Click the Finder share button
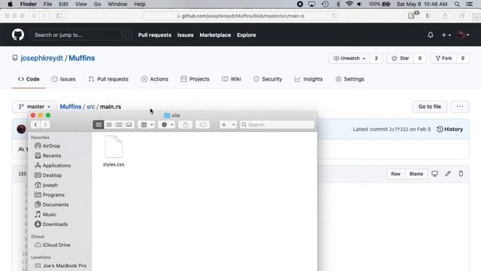Image resolution: width=481 pixels, height=271 pixels. tap(186, 124)
